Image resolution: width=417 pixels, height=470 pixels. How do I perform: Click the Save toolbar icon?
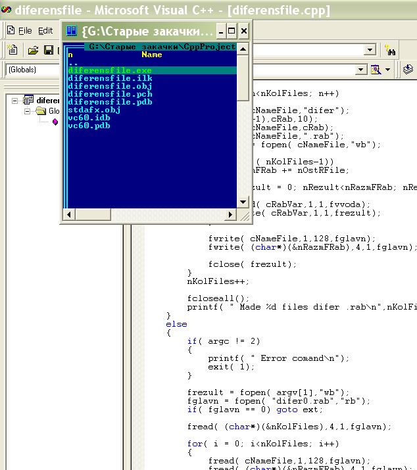click(48, 51)
